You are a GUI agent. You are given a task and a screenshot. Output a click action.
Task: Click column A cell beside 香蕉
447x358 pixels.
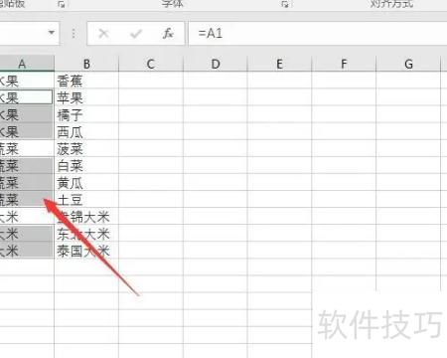(x=27, y=81)
